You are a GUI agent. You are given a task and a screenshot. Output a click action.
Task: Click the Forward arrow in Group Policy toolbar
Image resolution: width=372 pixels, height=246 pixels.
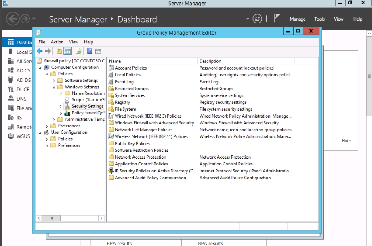click(x=48, y=51)
